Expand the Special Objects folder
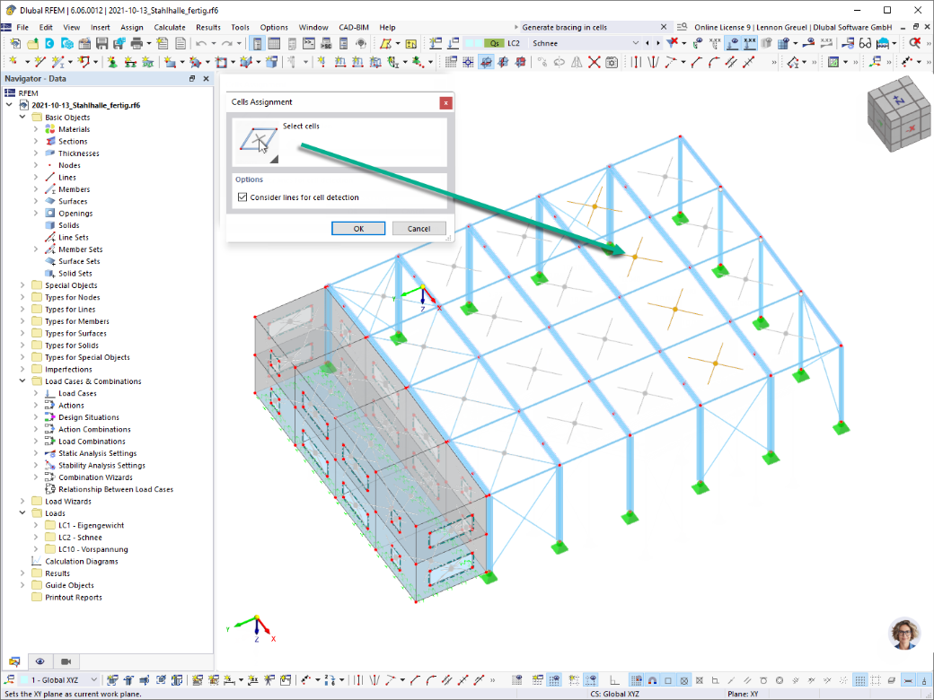Image resolution: width=934 pixels, height=700 pixels. (x=22, y=285)
